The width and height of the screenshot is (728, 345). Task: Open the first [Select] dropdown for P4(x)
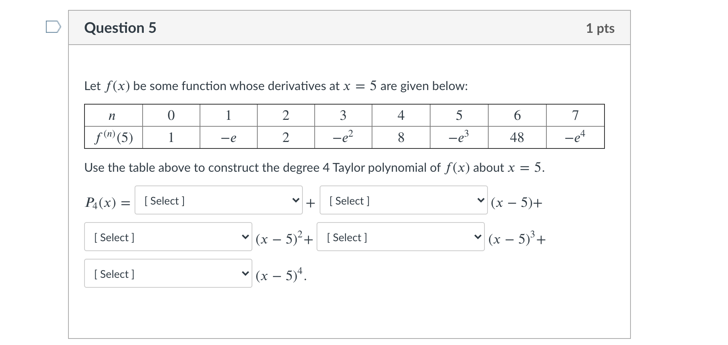[218, 201]
